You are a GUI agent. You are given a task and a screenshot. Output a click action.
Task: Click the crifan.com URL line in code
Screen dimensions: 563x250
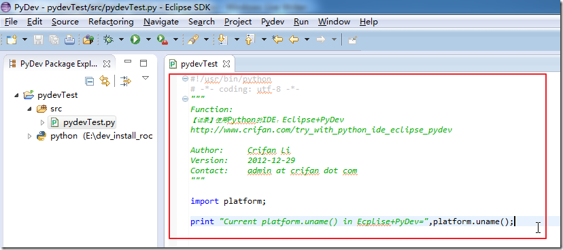tap(322, 130)
